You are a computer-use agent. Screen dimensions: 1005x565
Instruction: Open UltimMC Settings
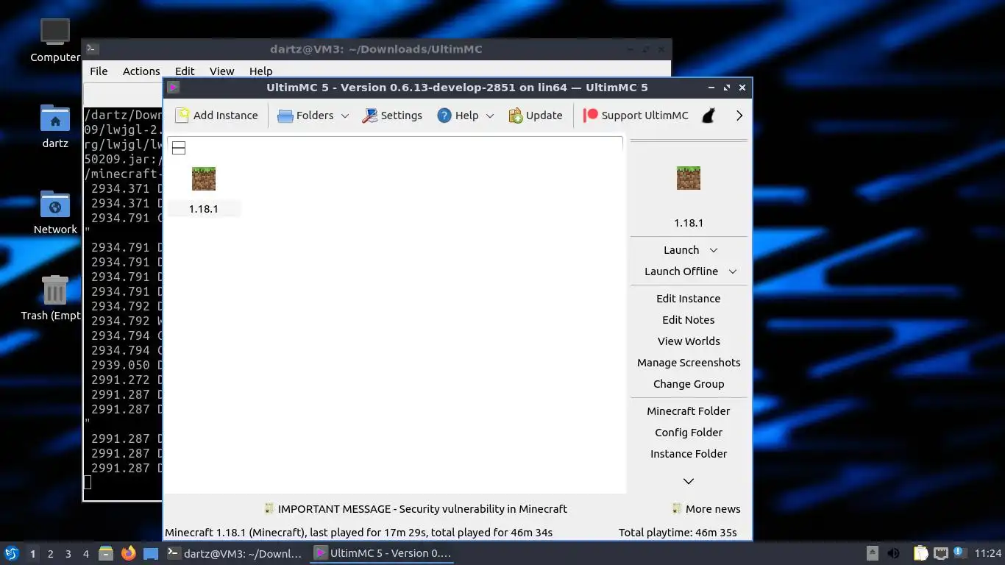[x=391, y=116]
